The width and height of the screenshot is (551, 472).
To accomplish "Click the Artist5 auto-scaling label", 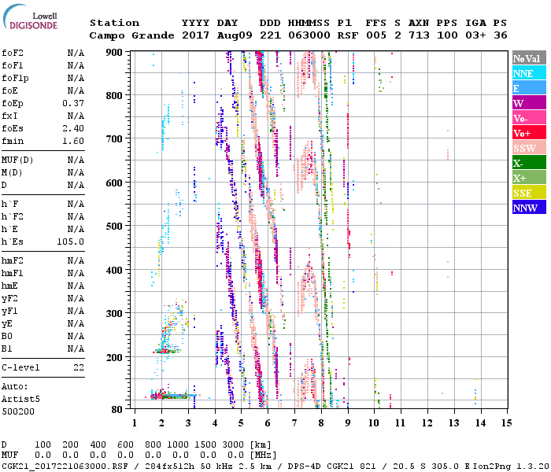I will tap(20, 399).
